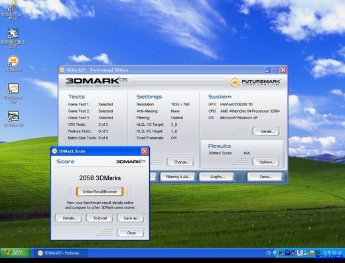Screen dimensions: 345x263
Task: Expand hidden tray icons with the arrow
Action: pyautogui.click(x=275, y=253)
